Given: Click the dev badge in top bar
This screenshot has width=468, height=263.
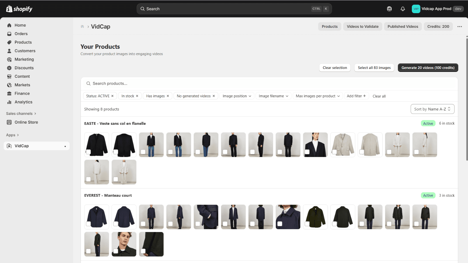Looking at the screenshot, I should coord(458,9).
